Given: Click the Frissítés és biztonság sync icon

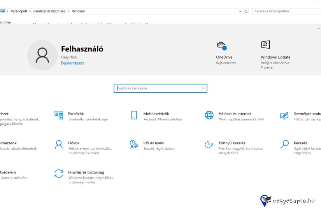Looking at the screenshot, I should 59,174.
